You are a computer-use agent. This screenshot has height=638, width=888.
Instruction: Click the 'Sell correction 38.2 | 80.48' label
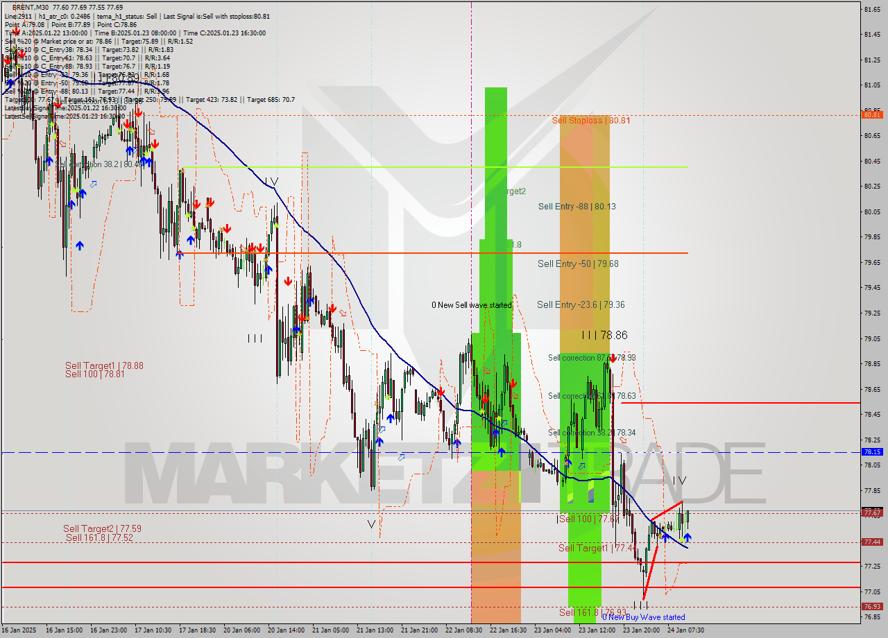pyautogui.click(x=99, y=164)
